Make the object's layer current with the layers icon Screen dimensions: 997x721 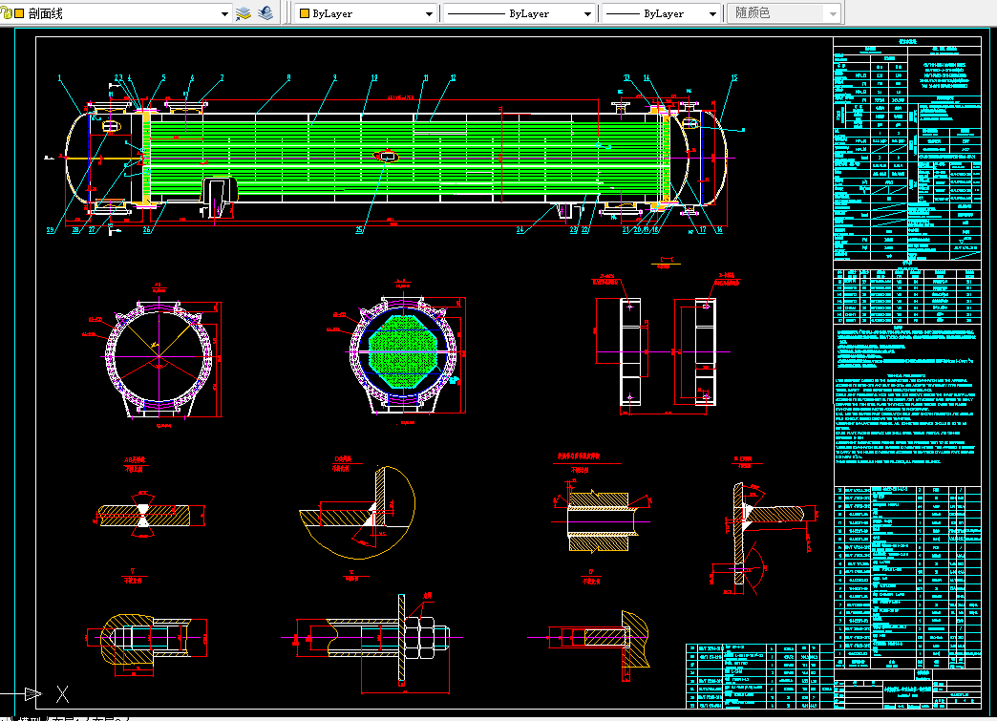244,13
